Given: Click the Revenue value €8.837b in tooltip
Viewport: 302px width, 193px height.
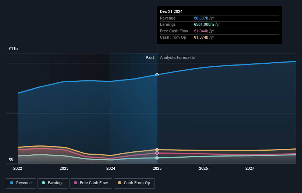Looking at the screenshot, I should (201, 18).
